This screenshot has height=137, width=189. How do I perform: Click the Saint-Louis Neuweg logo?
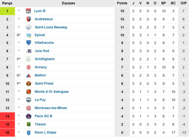29,27
